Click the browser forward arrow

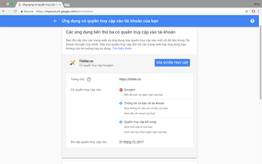click(x=9, y=11)
